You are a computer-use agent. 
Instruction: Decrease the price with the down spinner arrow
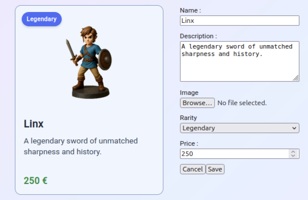tap(293, 156)
